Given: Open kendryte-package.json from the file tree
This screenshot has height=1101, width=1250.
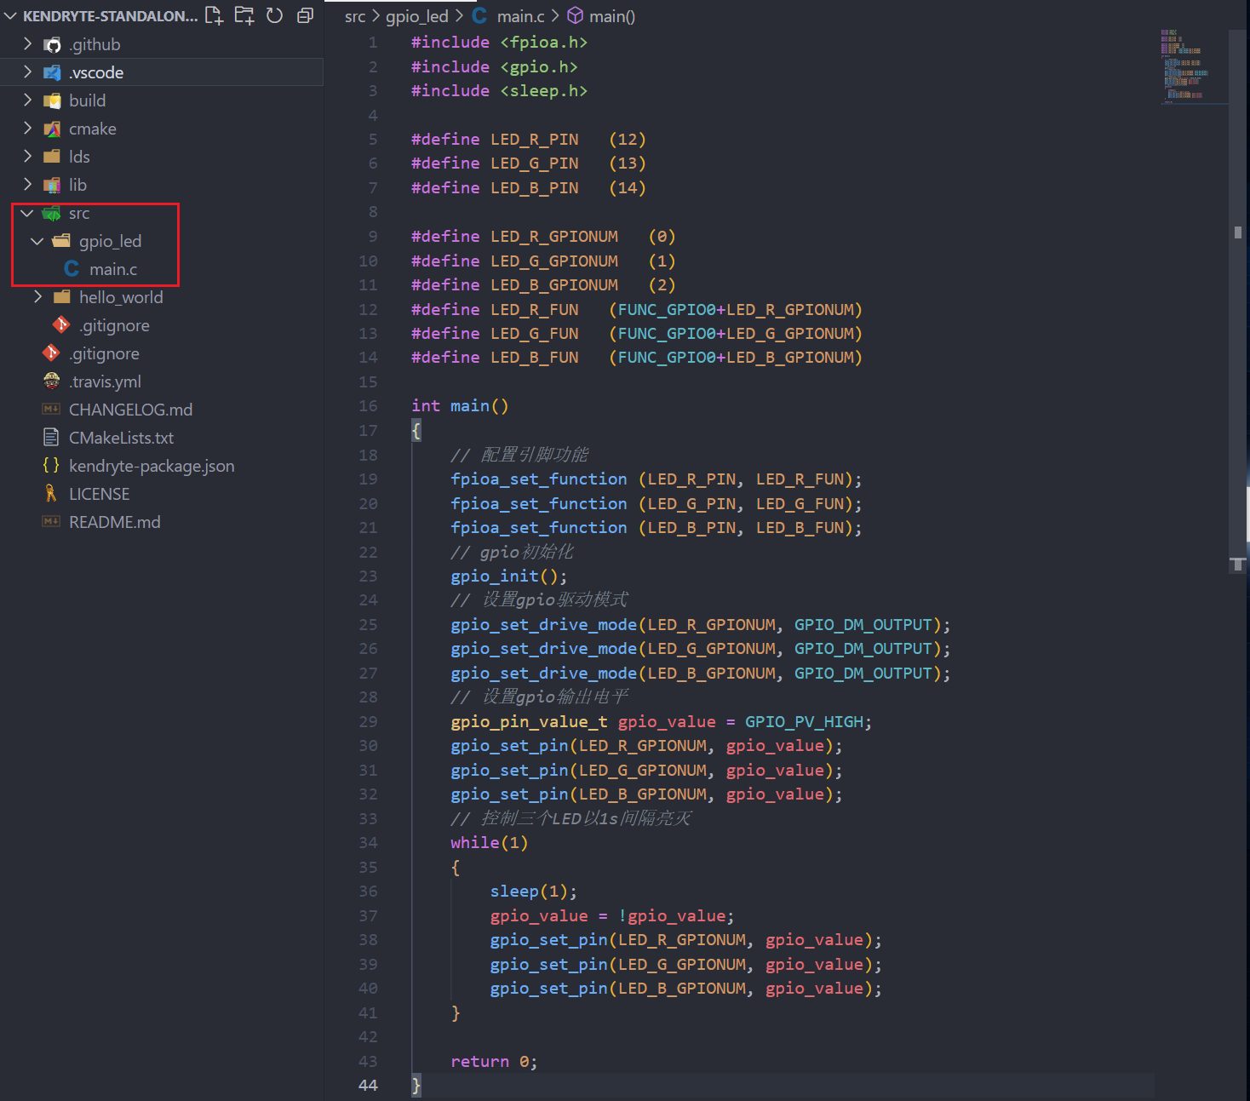Looking at the screenshot, I should click(x=152, y=466).
